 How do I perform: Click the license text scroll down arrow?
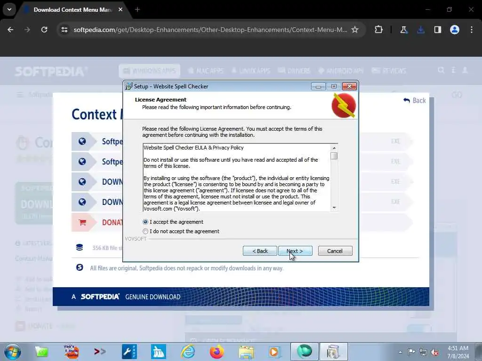[x=334, y=208]
